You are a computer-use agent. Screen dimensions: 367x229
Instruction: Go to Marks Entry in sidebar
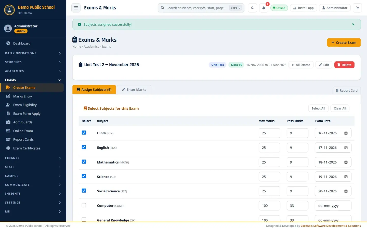coord(32,96)
